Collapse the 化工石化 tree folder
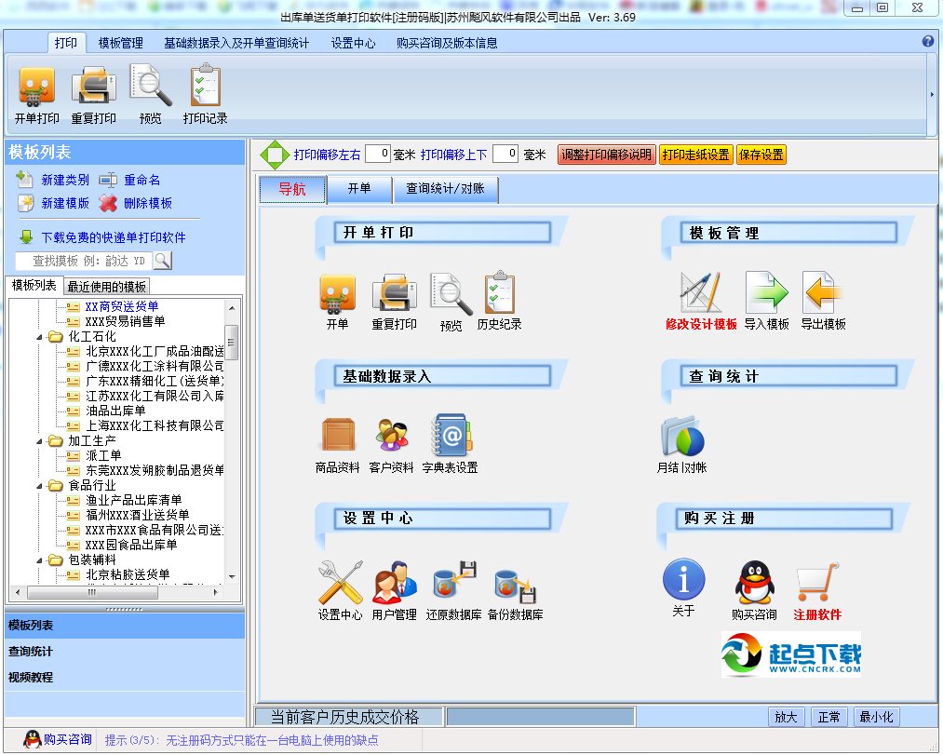Image resolution: width=943 pixels, height=755 pixels. click(40, 337)
